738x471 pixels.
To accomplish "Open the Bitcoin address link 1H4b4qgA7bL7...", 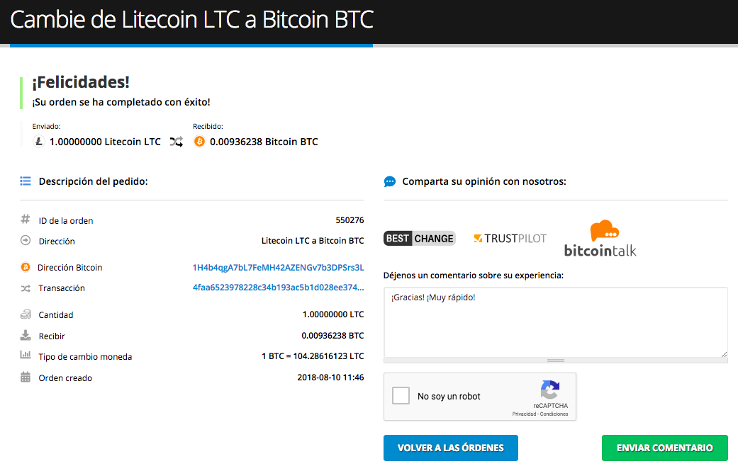I will pos(278,268).
